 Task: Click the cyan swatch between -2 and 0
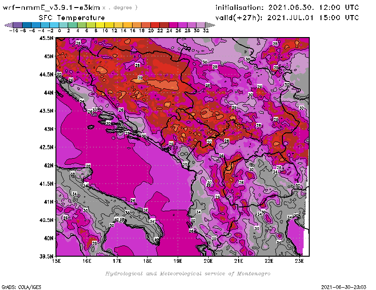(x=54, y=25)
